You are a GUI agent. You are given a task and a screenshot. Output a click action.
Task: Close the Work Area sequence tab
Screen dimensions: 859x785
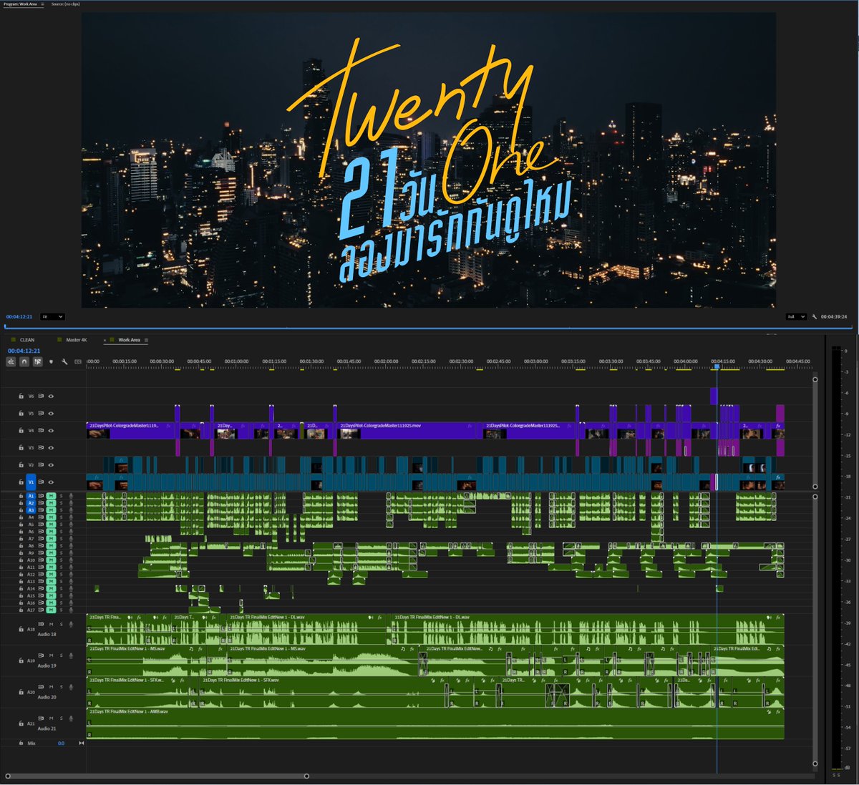pyautogui.click(x=105, y=340)
